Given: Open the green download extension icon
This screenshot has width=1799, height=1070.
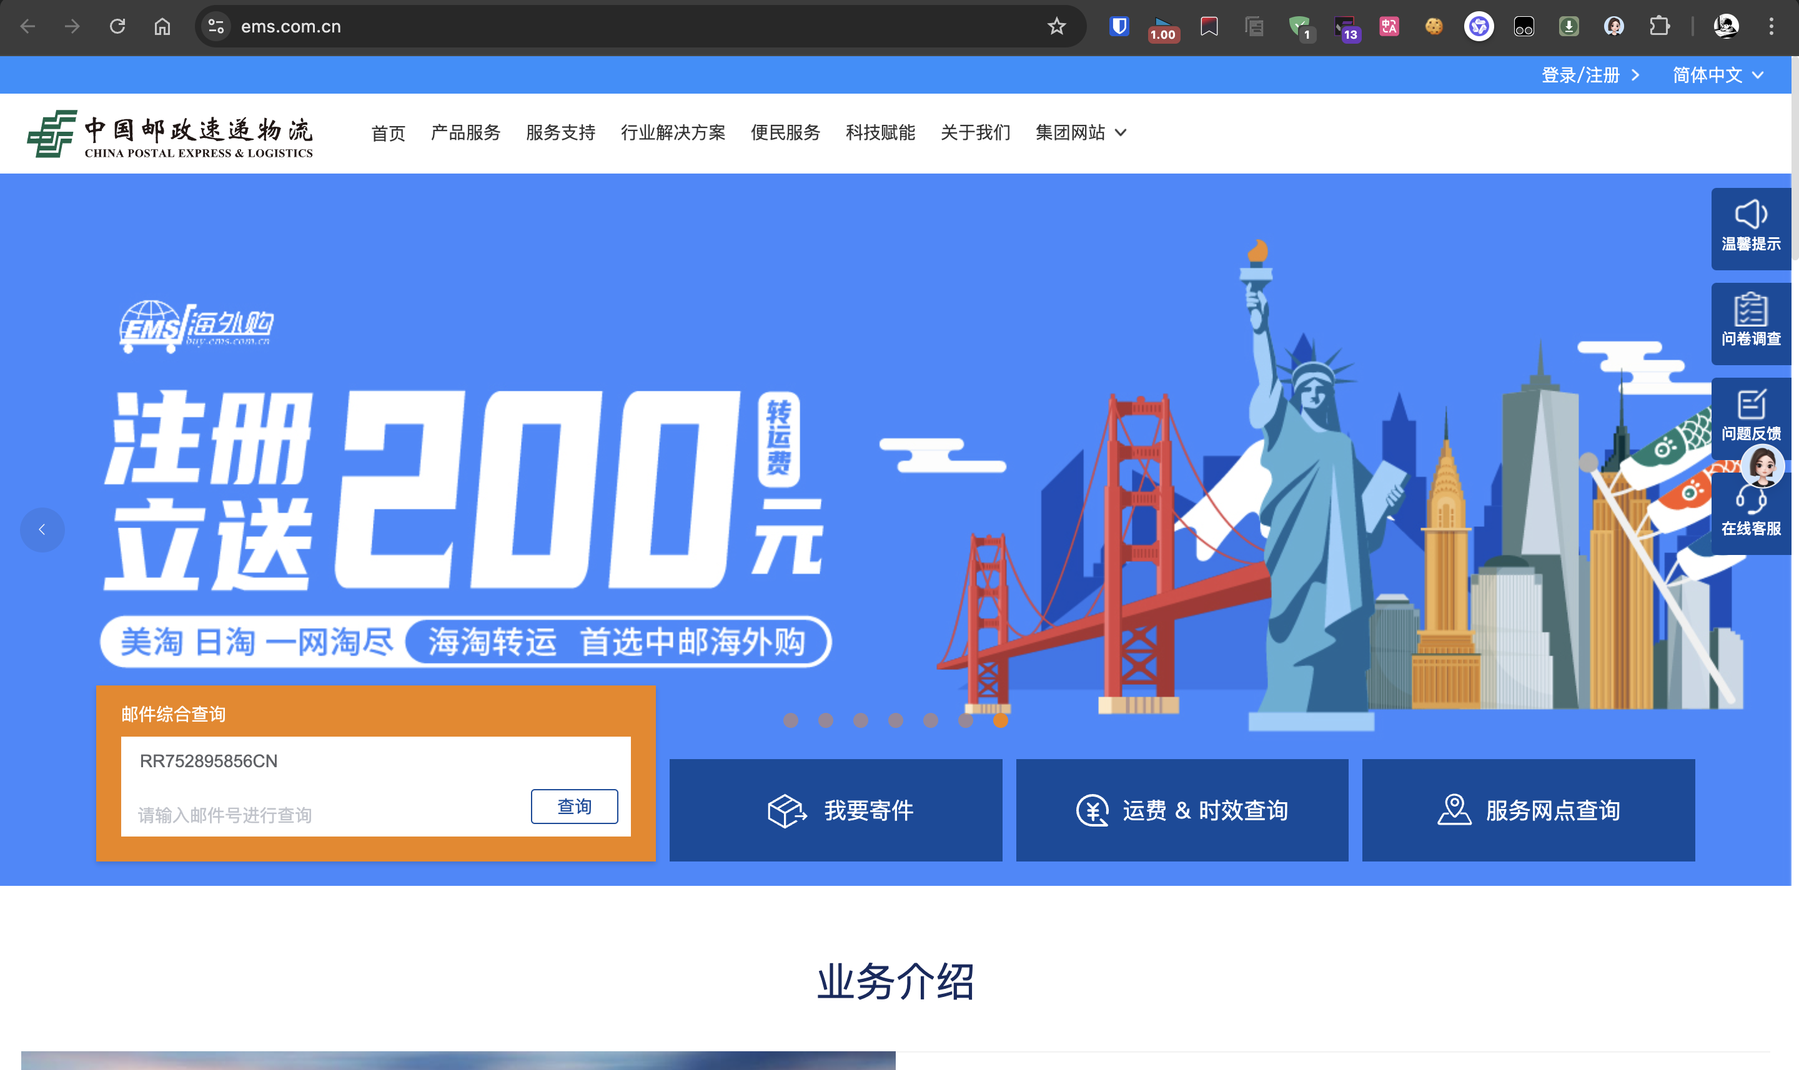Looking at the screenshot, I should pyautogui.click(x=1569, y=27).
